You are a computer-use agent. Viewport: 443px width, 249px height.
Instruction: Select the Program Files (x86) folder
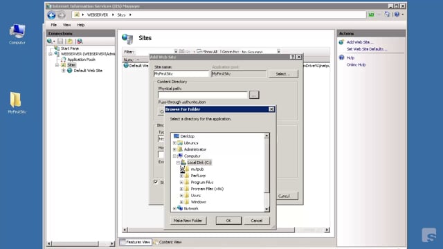pyautogui.click(x=207, y=189)
